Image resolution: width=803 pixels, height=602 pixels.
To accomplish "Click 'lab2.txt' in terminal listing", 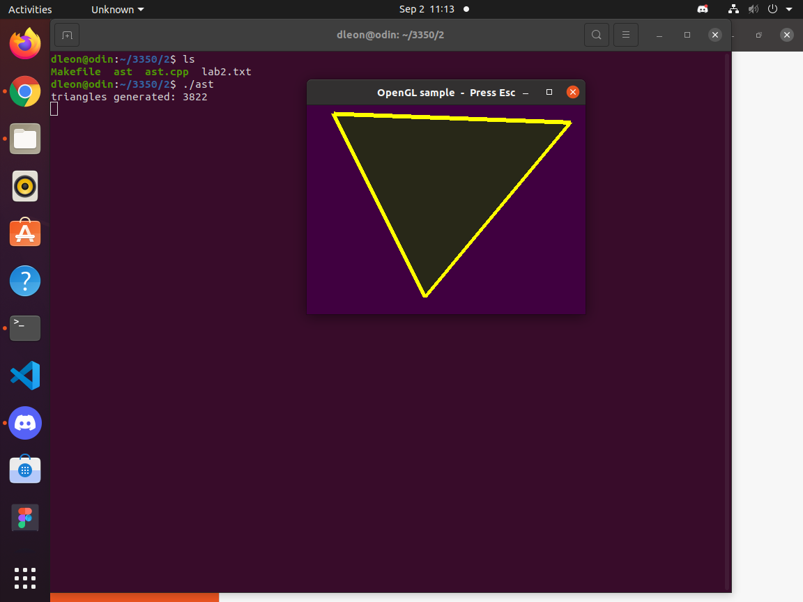I will tap(227, 72).
